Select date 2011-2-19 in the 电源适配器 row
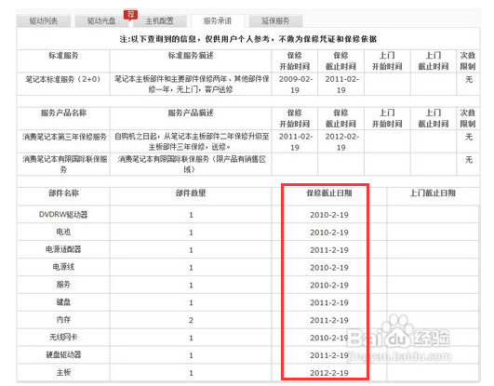494x386 pixels. coord(329,250)
